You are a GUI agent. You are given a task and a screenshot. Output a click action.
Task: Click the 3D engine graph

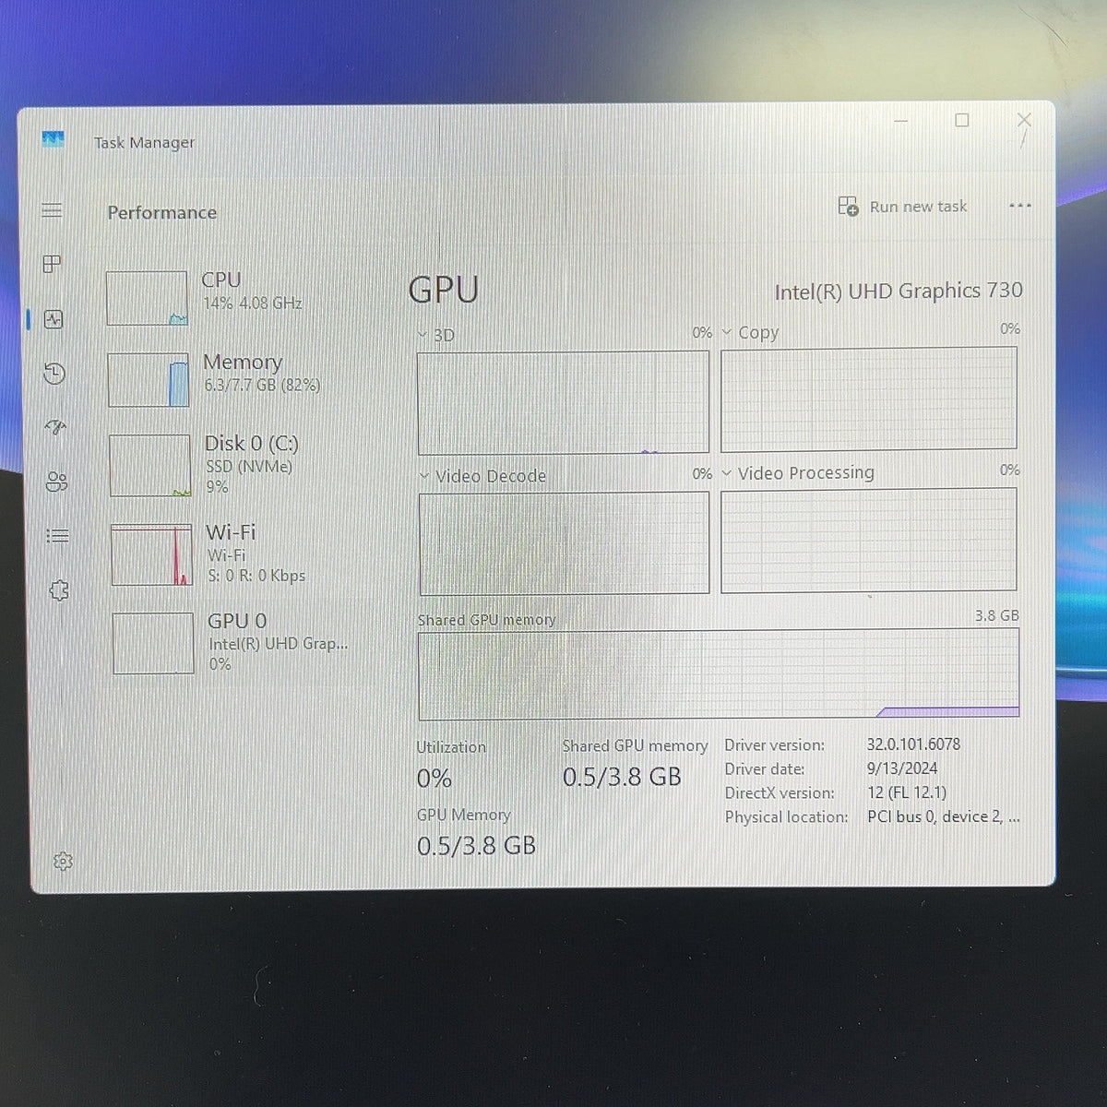pyautogui.click(x=563, y=403)
